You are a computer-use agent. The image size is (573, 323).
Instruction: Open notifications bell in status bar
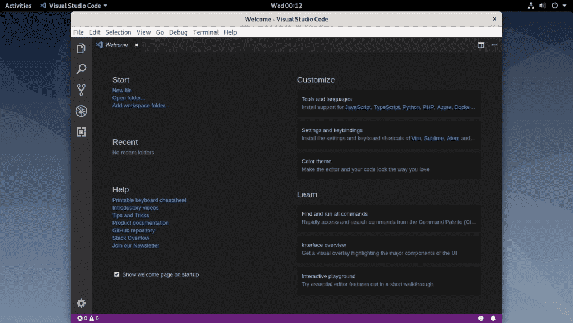[493, 319]
